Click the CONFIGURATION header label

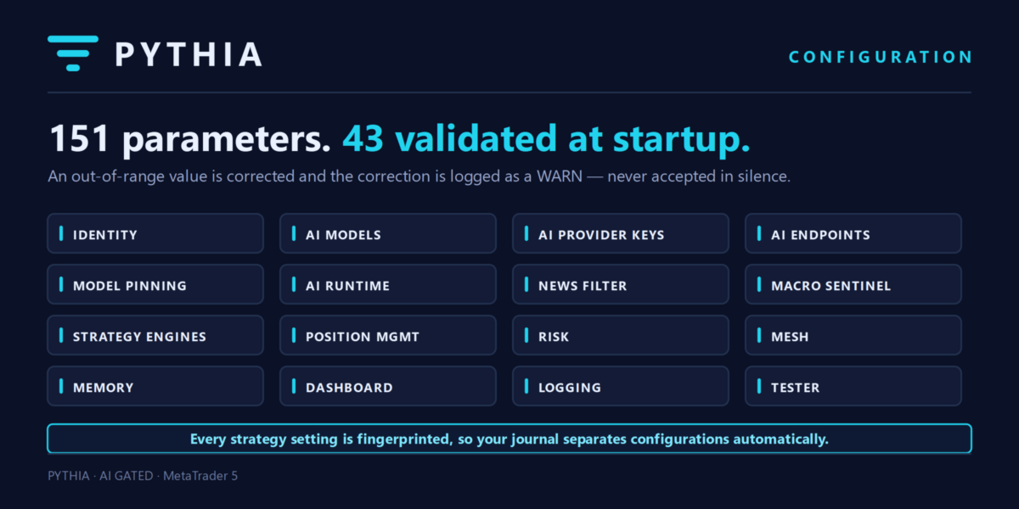[881, 57]
